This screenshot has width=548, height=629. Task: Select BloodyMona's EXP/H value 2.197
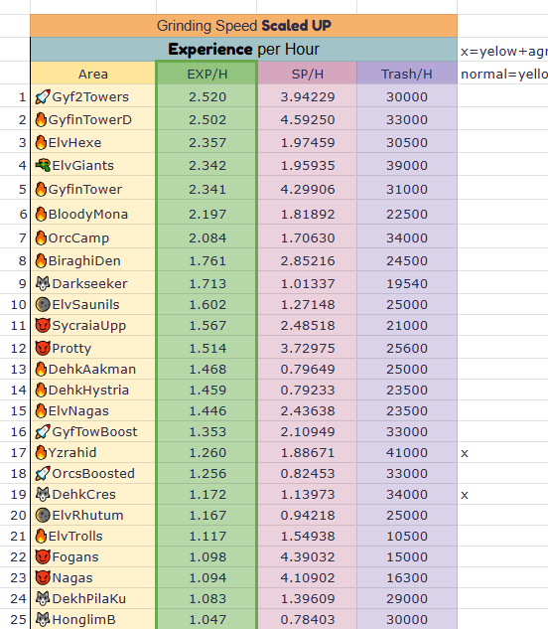(206, 214)
